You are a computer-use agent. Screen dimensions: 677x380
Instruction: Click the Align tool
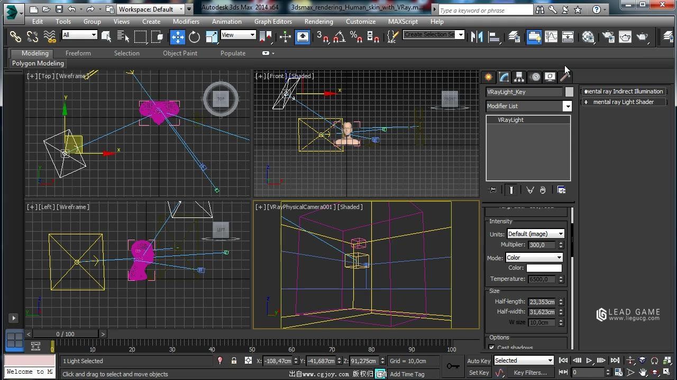494,36
